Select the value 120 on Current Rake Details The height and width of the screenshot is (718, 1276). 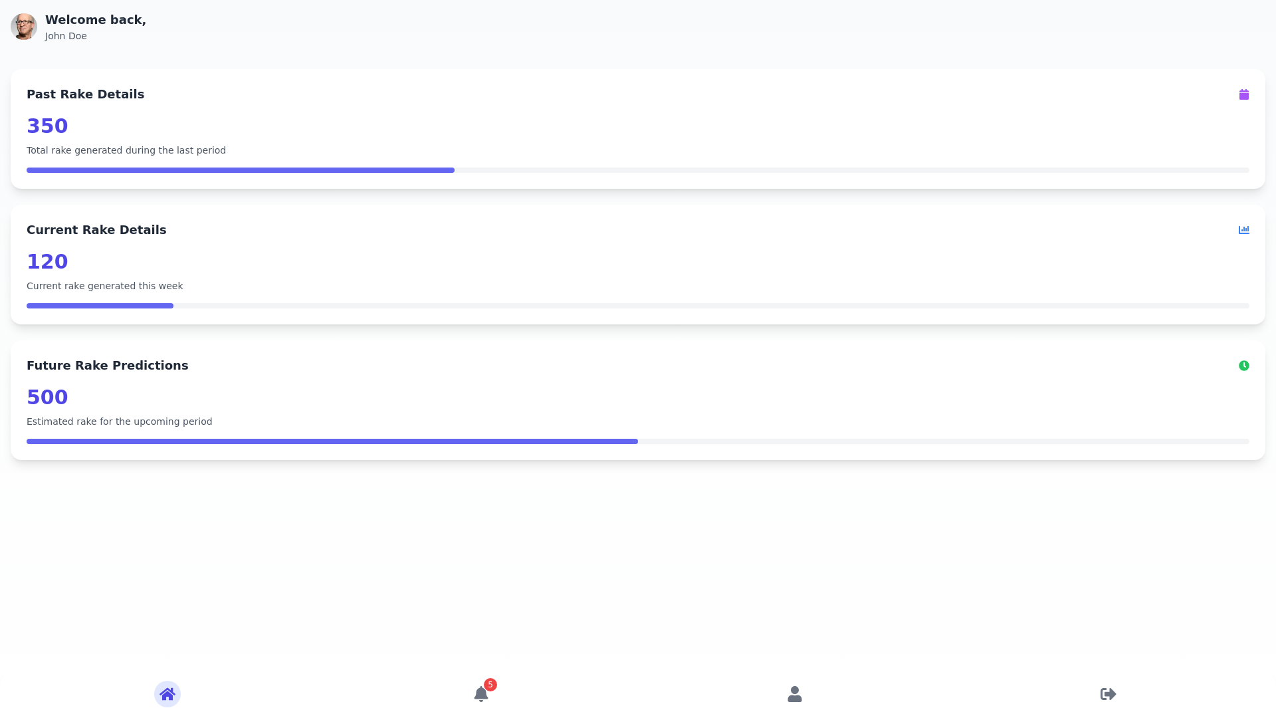point(47,261)
